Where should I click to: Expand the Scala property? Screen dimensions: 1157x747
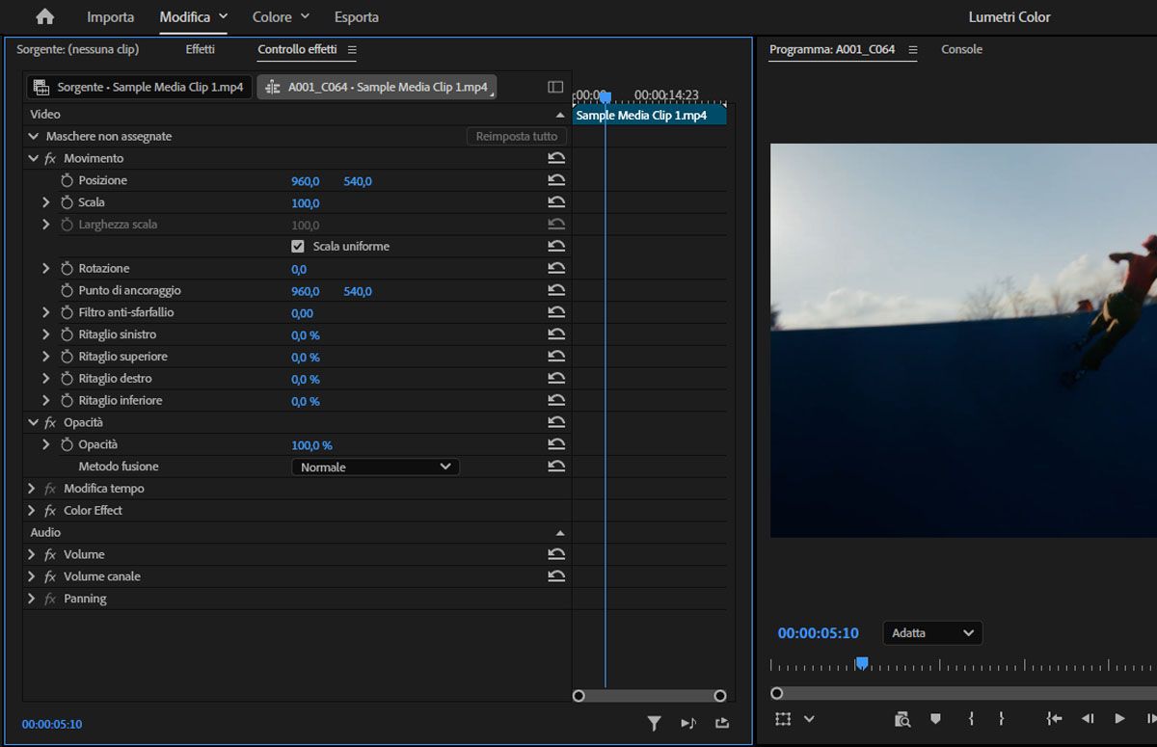[x=45, y=202]
